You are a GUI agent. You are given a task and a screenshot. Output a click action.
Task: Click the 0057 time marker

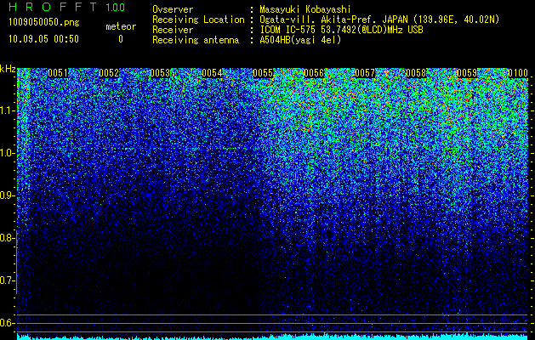tap(365, 73)
